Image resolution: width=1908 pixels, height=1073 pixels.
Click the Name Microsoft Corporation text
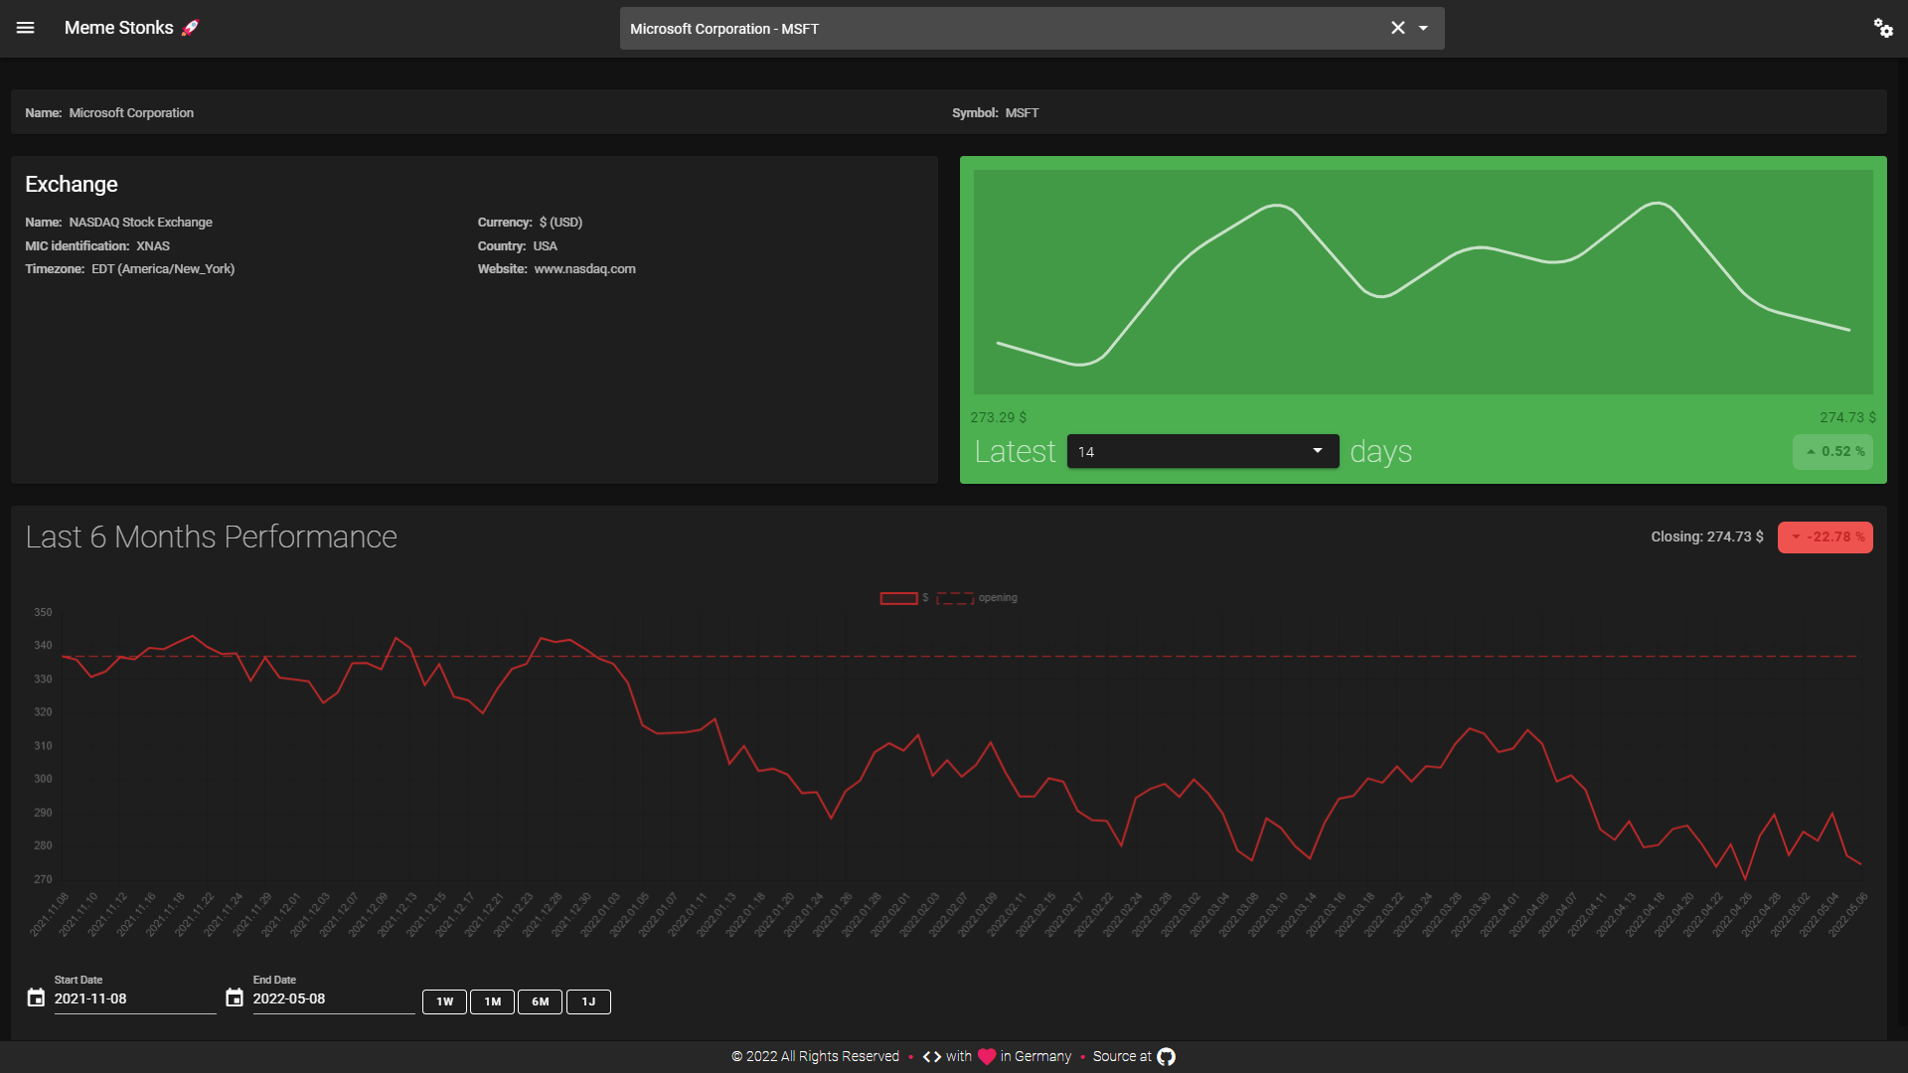pyautogui.click(x=109, y=113)
